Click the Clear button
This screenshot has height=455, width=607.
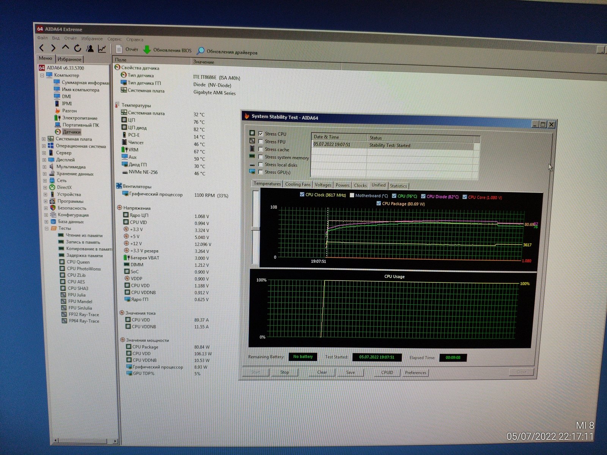(x=322, y=372)
